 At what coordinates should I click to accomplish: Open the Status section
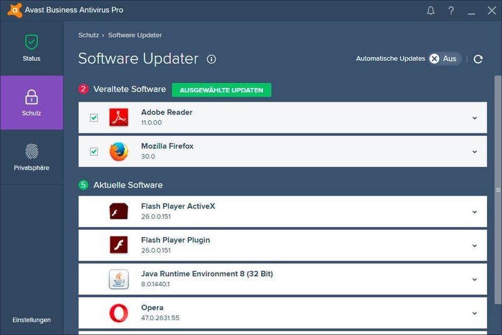click(31, 48)
